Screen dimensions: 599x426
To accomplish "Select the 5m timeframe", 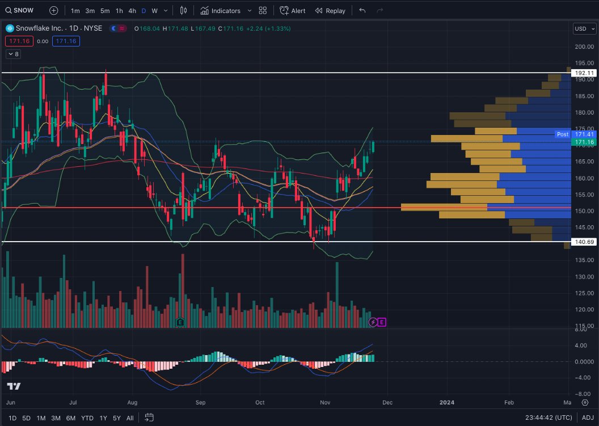I will [105, 11].
